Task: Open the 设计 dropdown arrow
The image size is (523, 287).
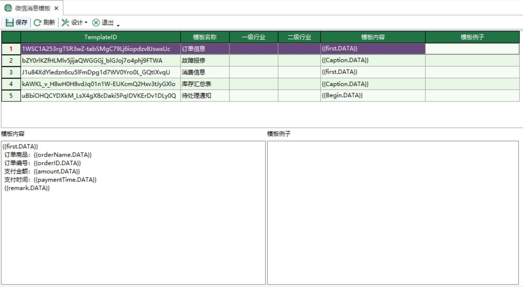Action: point(86,22)
